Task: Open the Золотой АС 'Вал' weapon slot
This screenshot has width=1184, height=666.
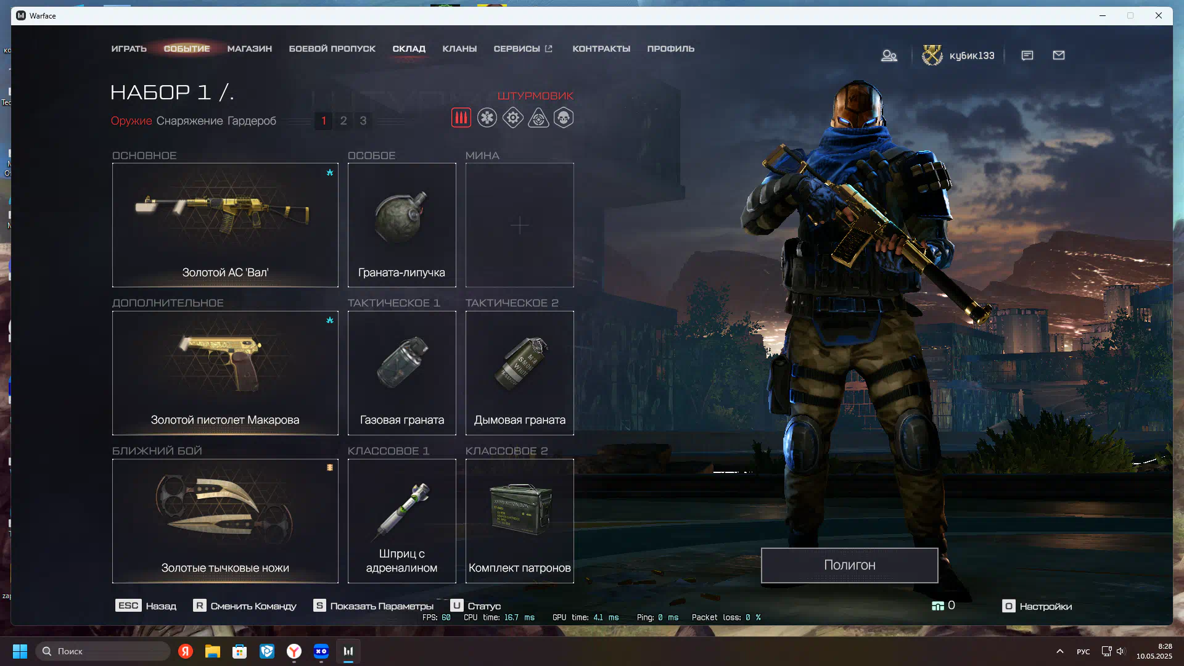Action: tap(225, 225)
